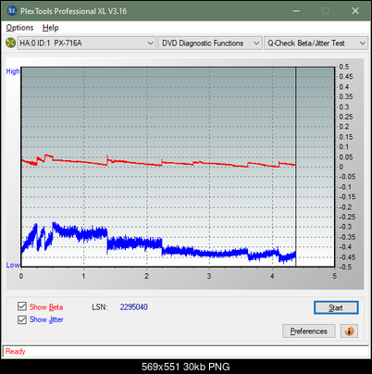
Task: Expand the Q-Check Beta/Jitter Test dropdown
Action: tap(316, 44)
